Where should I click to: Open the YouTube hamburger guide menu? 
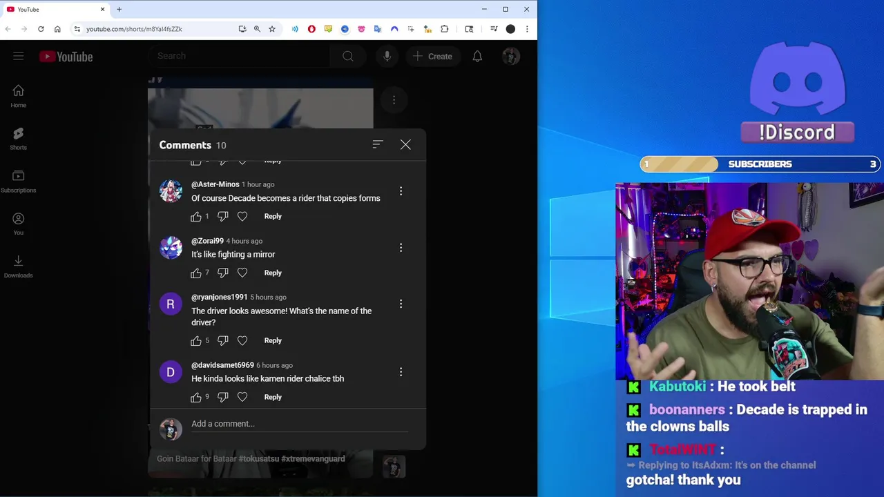tap(19, 56)
